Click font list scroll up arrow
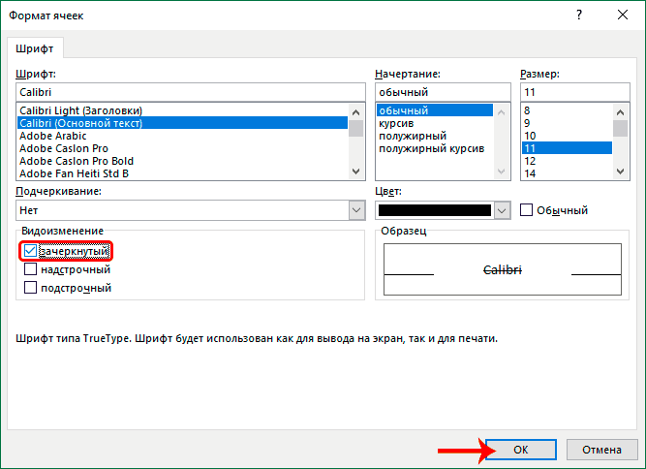 coord(356,112)
